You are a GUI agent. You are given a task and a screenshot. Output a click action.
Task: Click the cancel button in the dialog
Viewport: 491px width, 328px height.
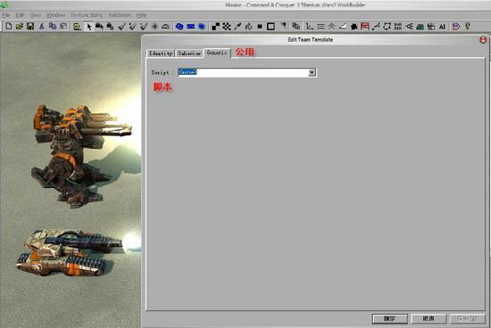(429, 318)
